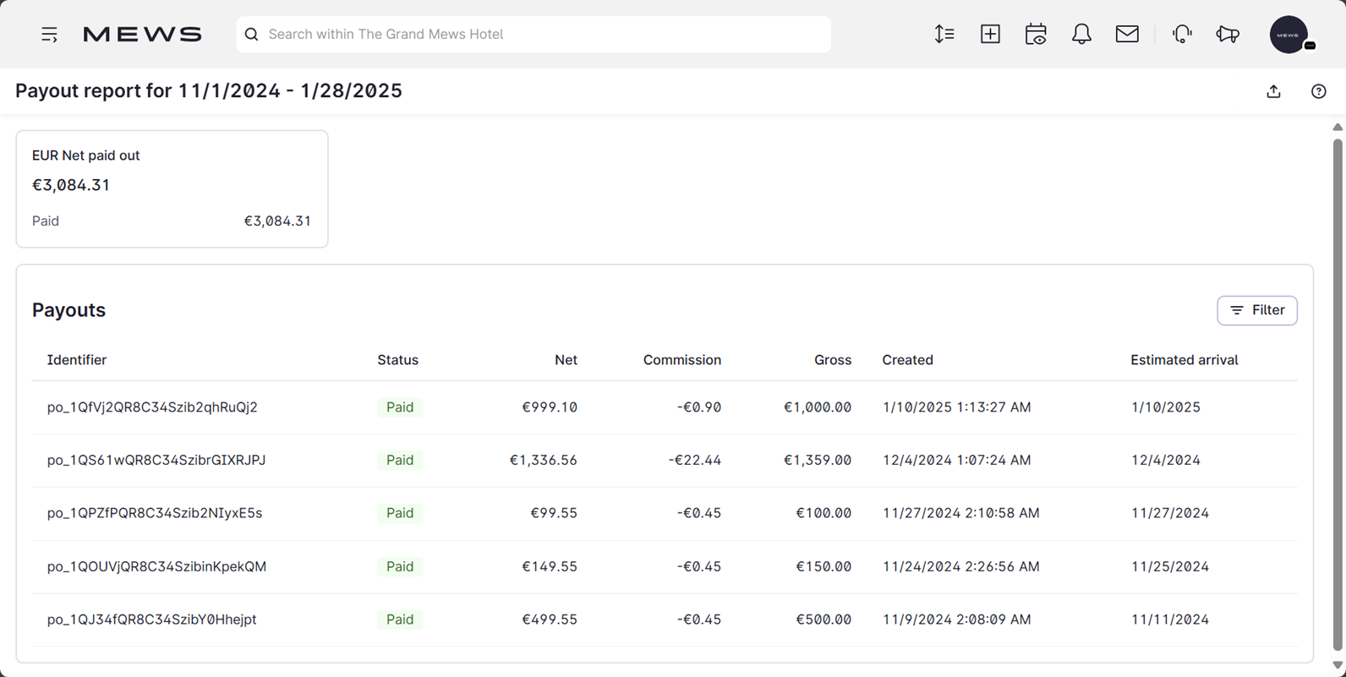
Task: Click the Estimated arrival column header
Action: 1185,360
